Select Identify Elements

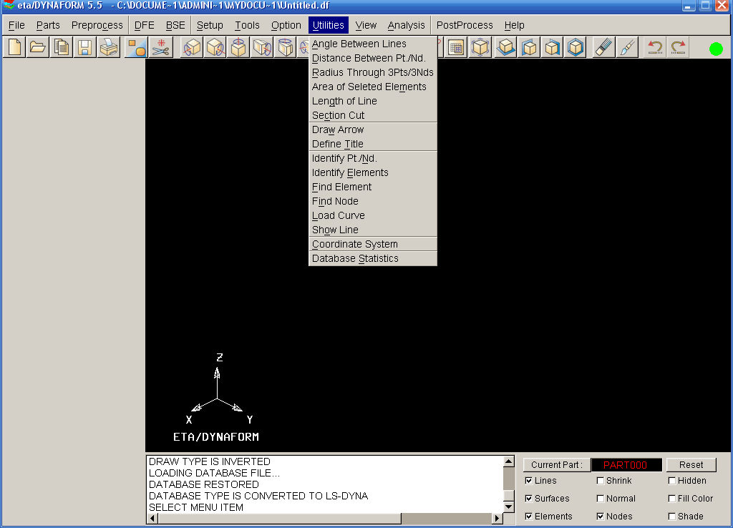click(x=373, y=173)
